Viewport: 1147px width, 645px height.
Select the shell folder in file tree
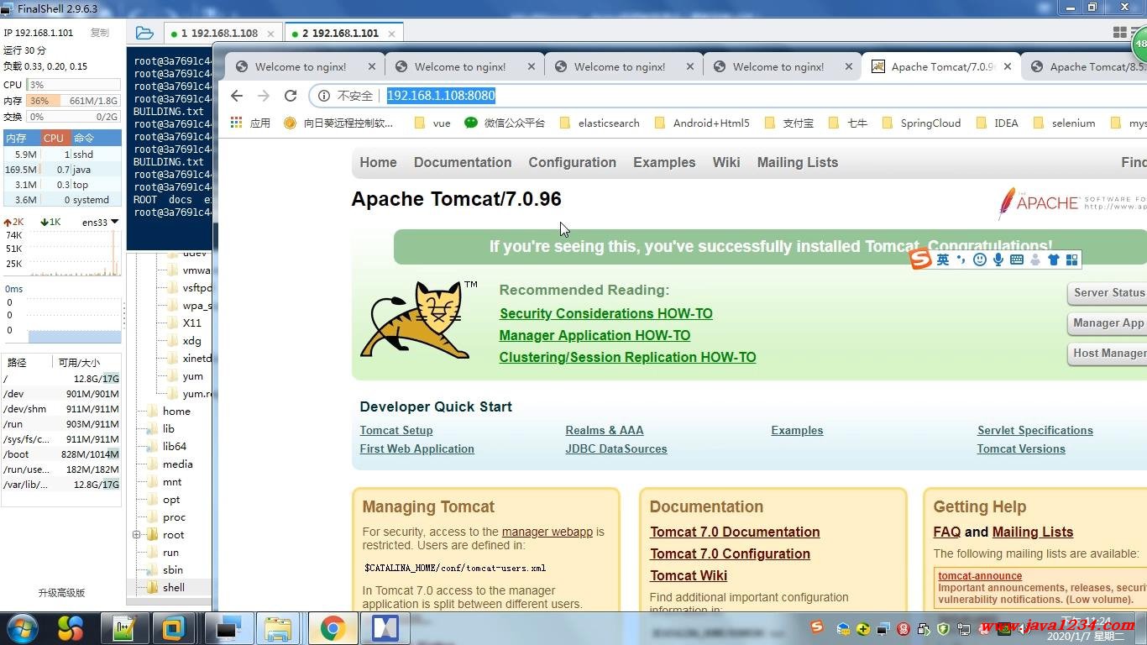pos(174,588)
